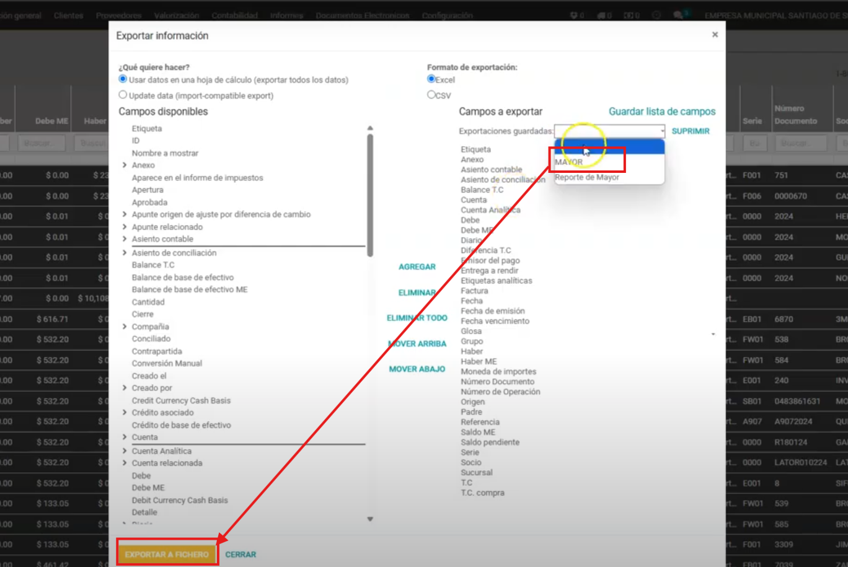Viewport: 848px width, 567px height.
Task: Open the Informes menu
Action: [286, 15]
